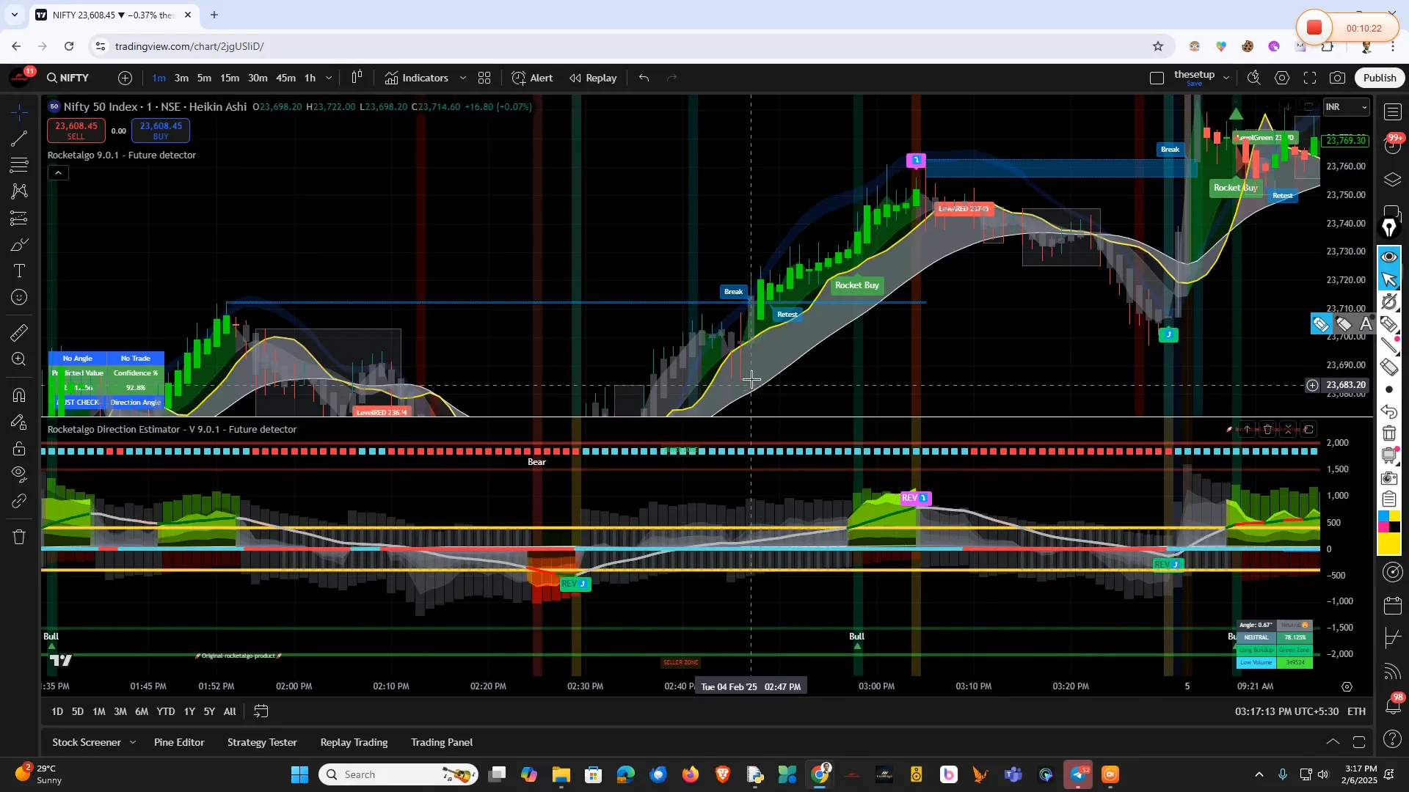Expand the time interval dropdown arrow

coord(329,78)
